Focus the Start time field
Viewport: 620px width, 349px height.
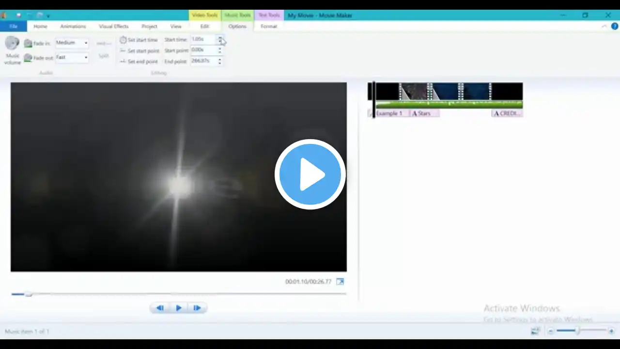[203, 39]
